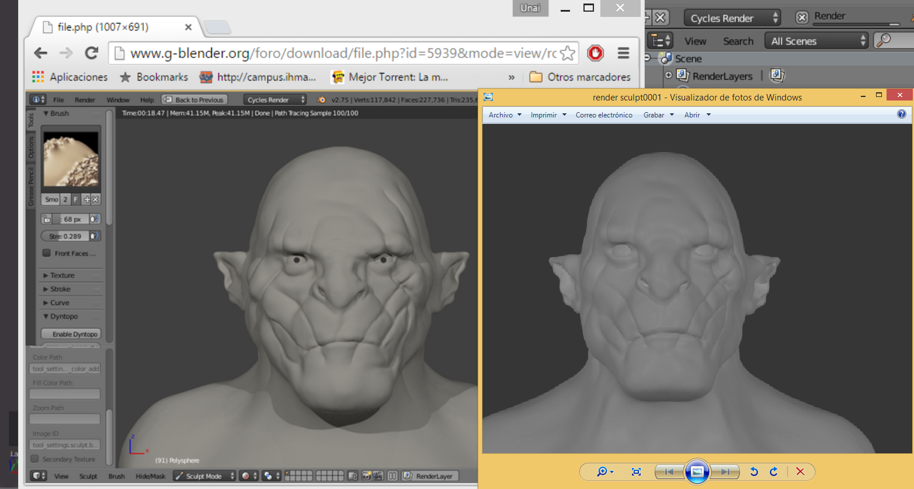Reload the page in Chrome
914x489 pixels.
(x=92, y=53)
